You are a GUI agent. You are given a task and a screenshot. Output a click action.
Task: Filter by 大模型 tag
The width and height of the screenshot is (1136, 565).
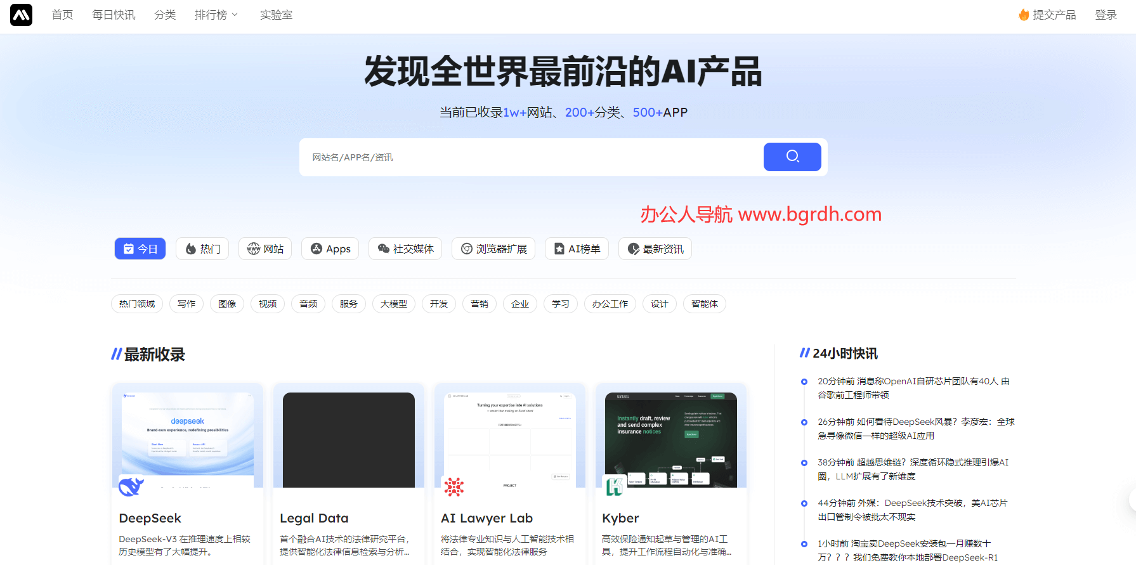pos(394,304)
